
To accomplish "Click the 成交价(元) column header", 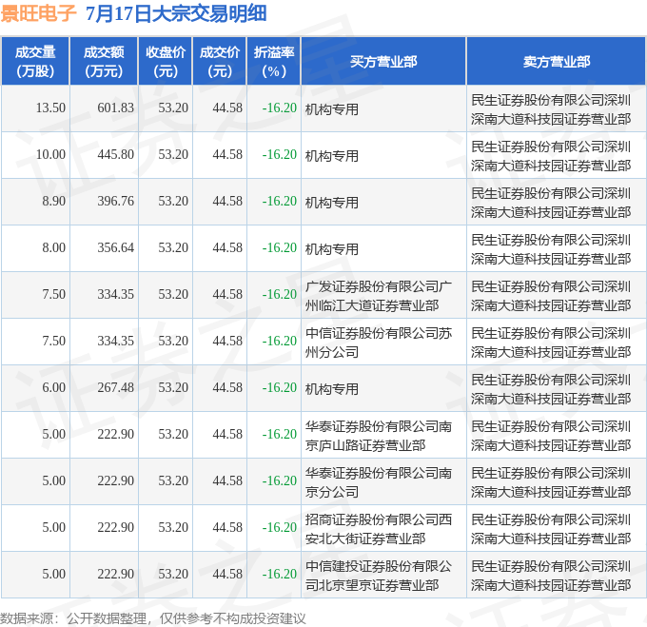I will (220, 62).
